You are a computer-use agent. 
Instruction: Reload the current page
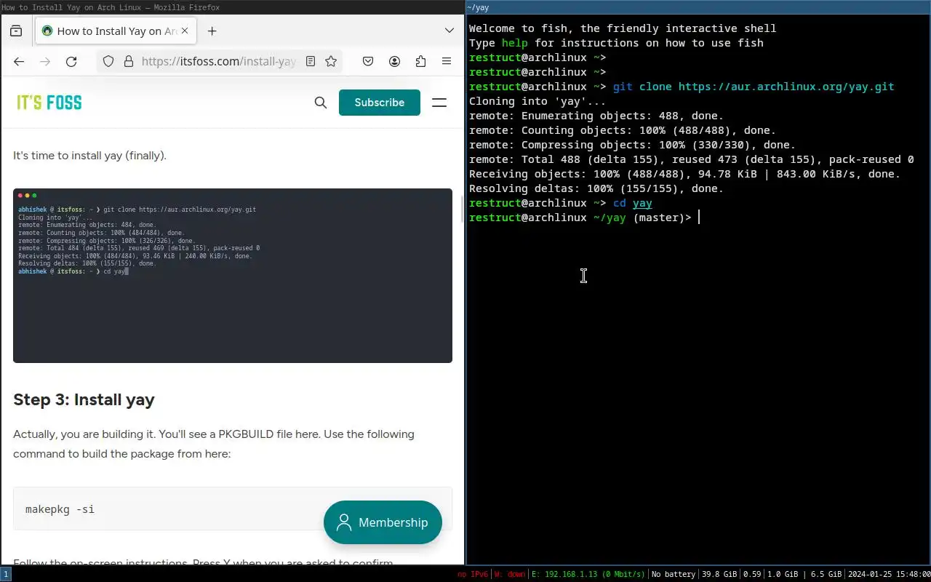71,62
